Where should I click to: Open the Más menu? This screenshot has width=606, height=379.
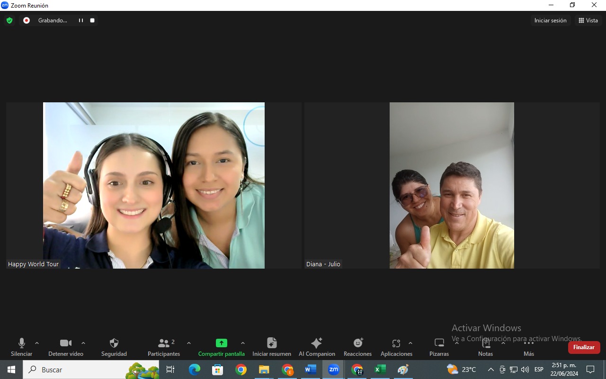point(529,347)
